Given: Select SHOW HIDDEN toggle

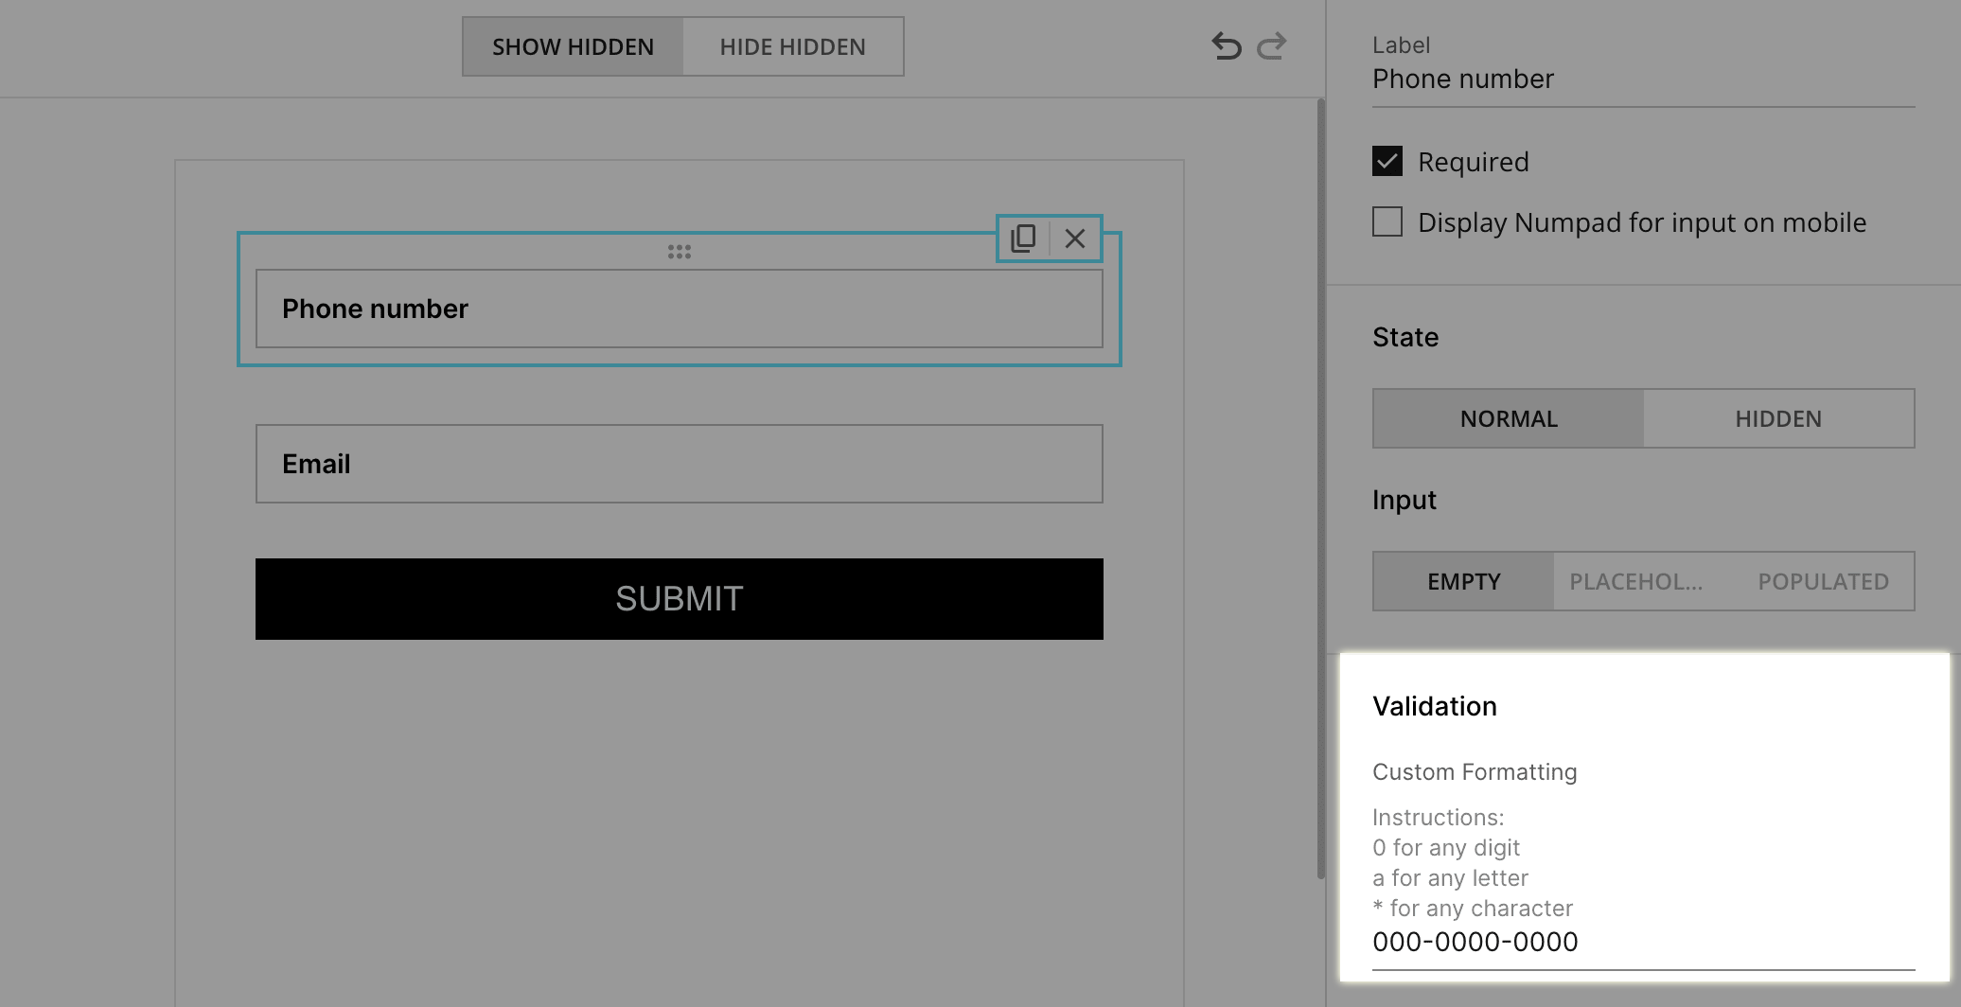Looking at the screenshot, I should click(x=573, y=46).
